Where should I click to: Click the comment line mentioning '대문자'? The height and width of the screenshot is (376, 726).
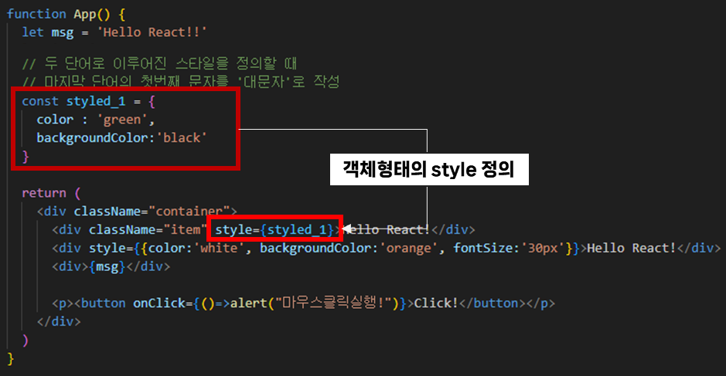(181, 81)
